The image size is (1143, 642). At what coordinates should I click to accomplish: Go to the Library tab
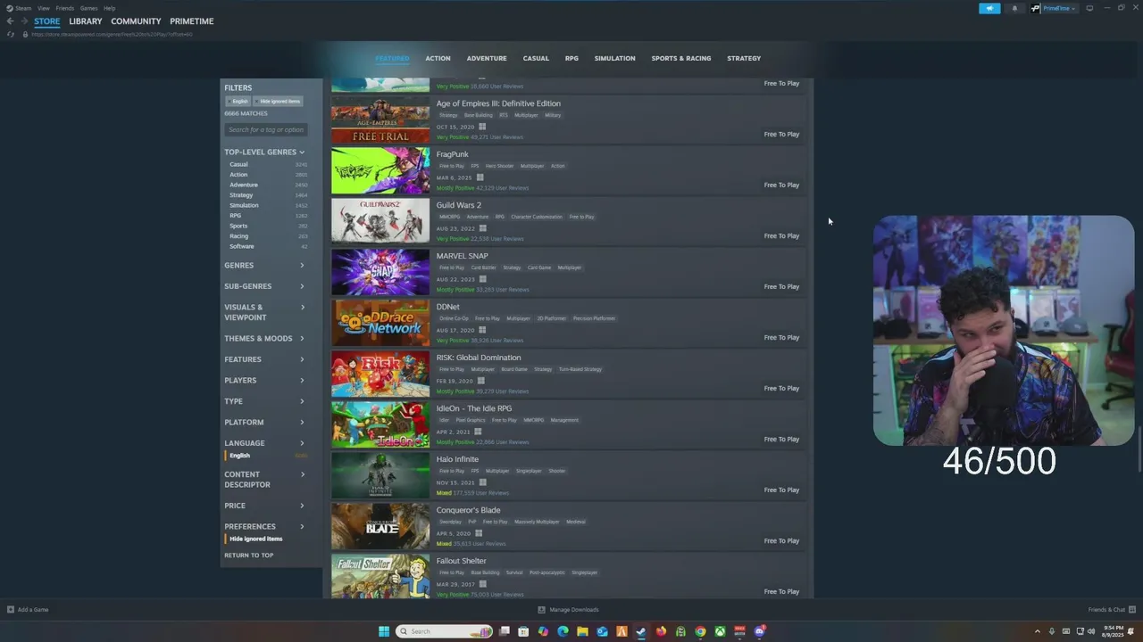tap(86, 21)
